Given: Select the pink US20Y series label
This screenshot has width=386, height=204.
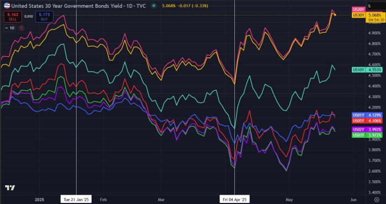Looking at the screenshot, I should click(359, 9).
